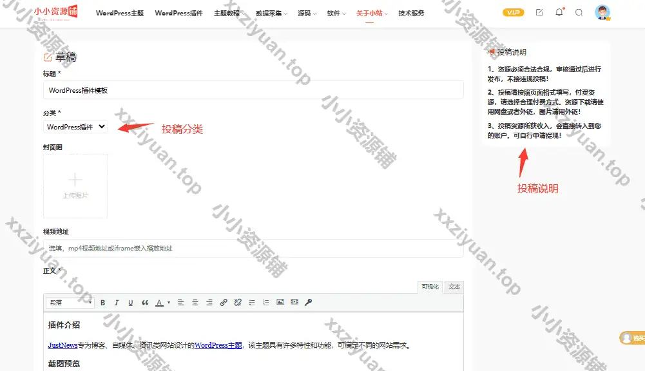
Task: Follow the JustNews link in content
Action: [x=63, y=345]
